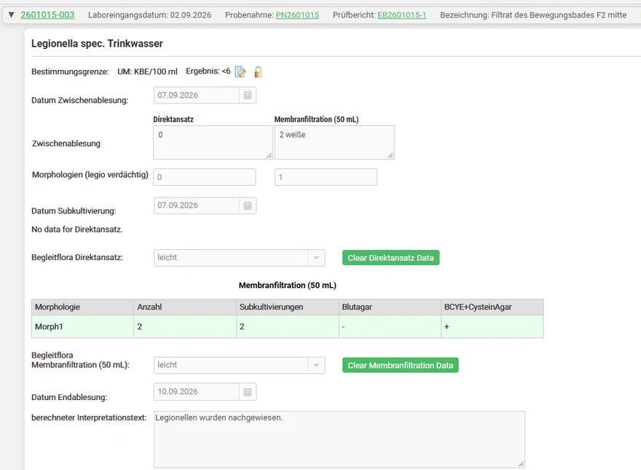Click the berechneter Interpretationstext text area
The width and height of the screenshot is (641, 470).
click(x=339, y=439)
